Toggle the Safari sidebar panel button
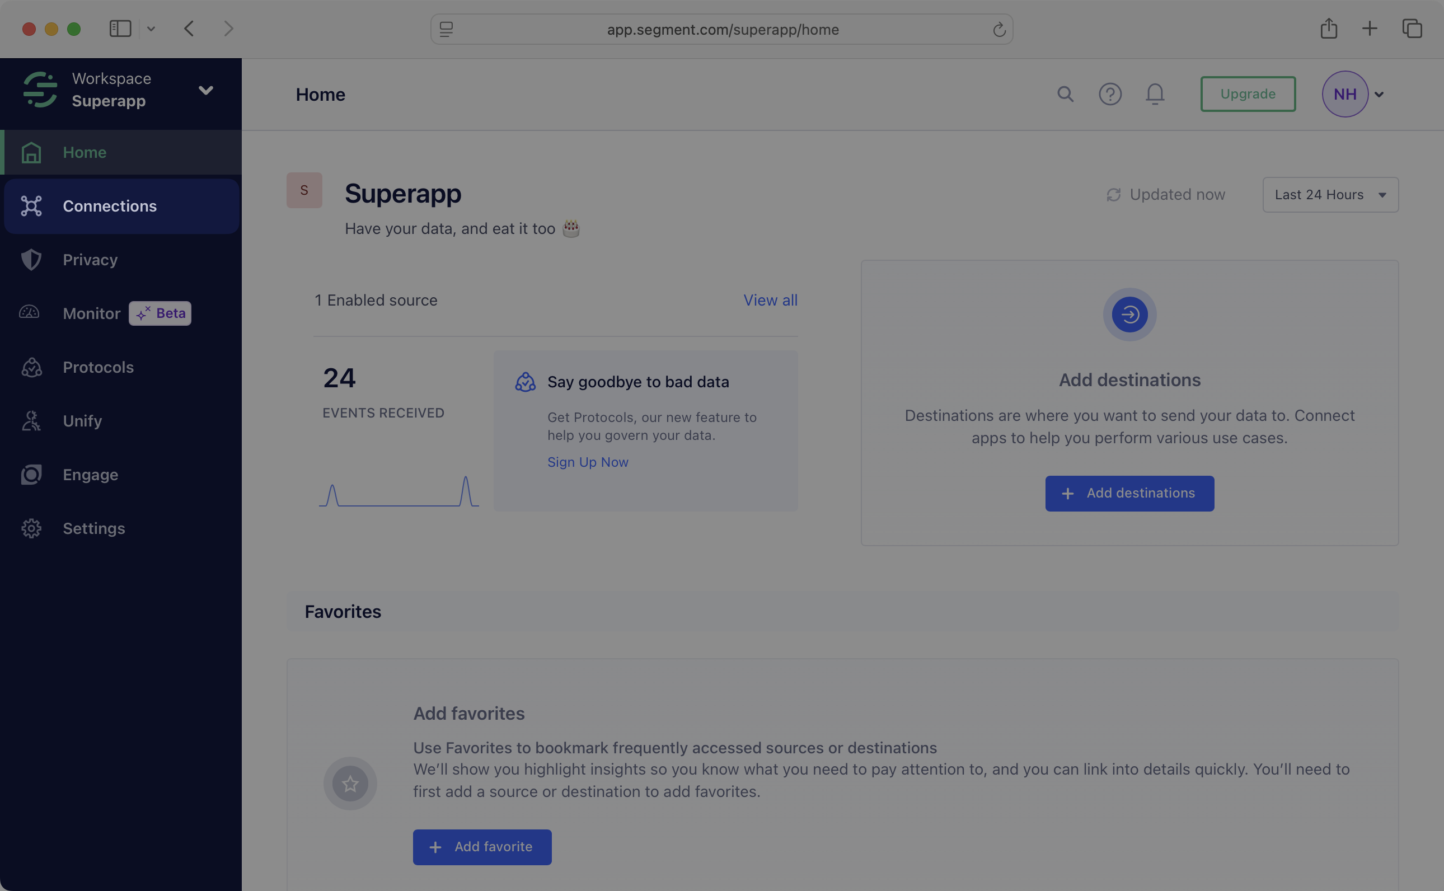Screen dimensions: 1444x891 click(120, 29)
